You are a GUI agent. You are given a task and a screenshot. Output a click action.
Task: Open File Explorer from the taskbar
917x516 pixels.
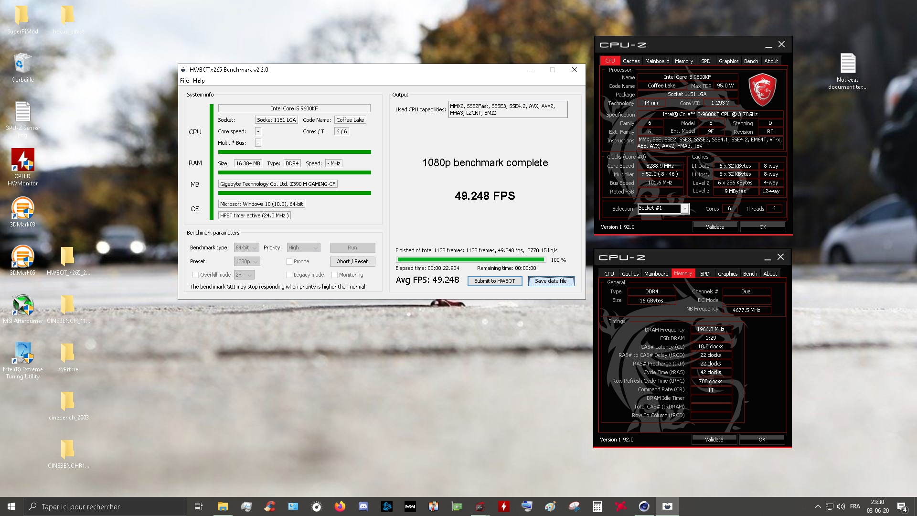[x=223, y=506]
